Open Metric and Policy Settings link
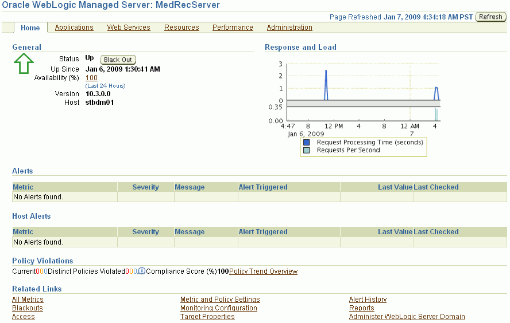Image resolution: width=510 pixels, height=323 pixels. coord(220,300)
